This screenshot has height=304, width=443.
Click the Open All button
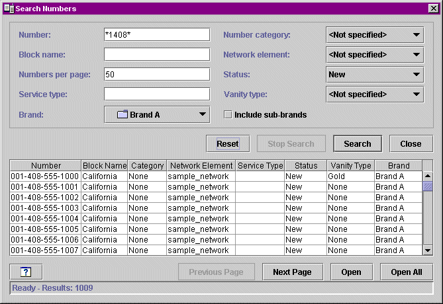coord(407,272)
